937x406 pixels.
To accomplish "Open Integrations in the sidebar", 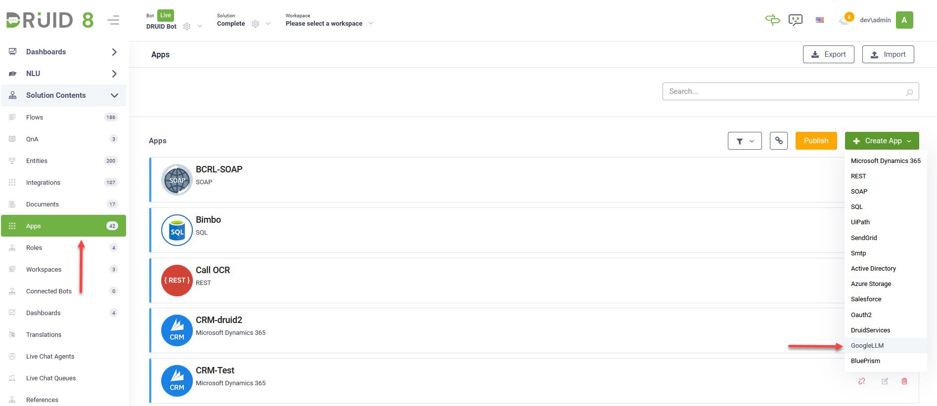I will coord(63,182).
